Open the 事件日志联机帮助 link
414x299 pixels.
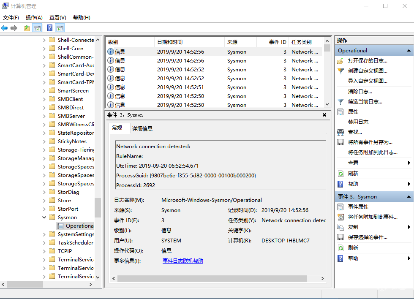pyautogui.click(x=182, y=261)
